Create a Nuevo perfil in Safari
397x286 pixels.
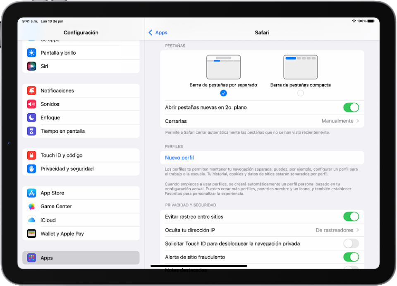(179, 157)
